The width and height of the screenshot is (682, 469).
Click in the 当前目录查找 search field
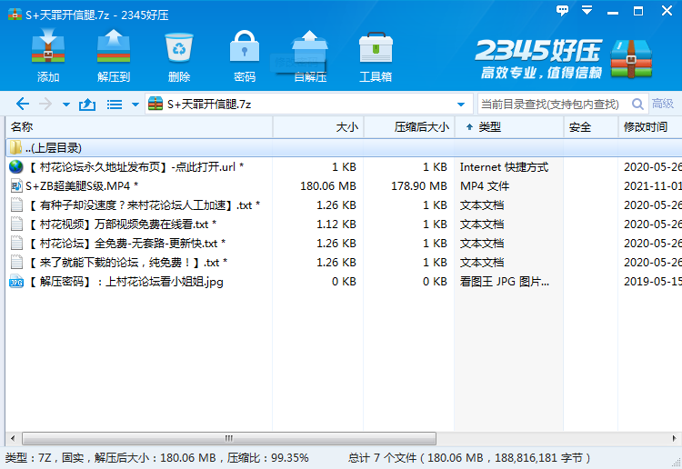coord(550,105)
